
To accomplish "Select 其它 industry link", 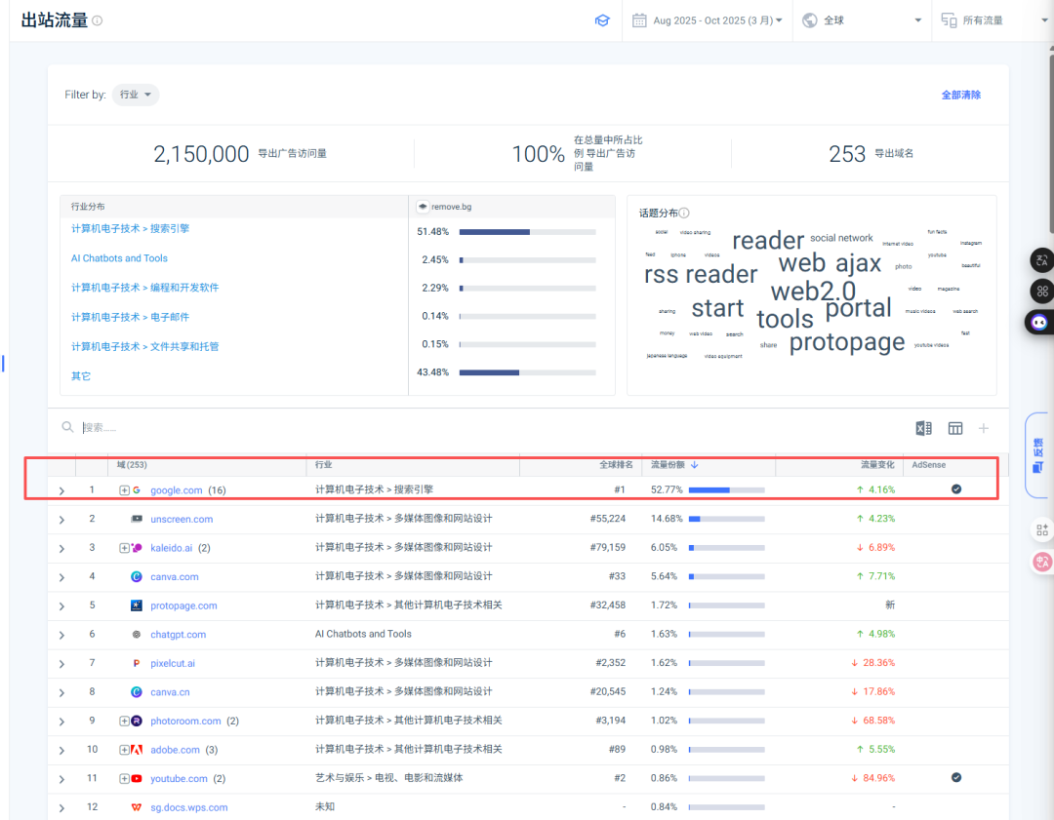I will pyautogui.click(x=81, y=376).
